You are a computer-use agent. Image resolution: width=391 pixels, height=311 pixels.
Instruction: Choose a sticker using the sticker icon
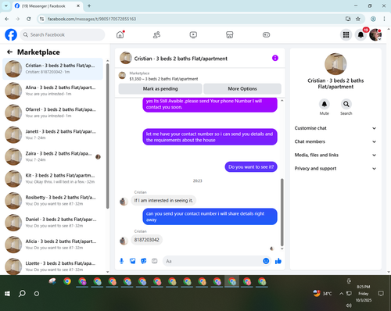pos(144,261)
